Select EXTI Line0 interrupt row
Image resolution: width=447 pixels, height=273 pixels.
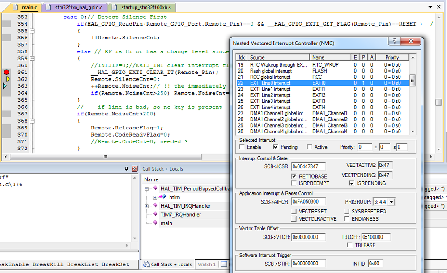[323, 83]
